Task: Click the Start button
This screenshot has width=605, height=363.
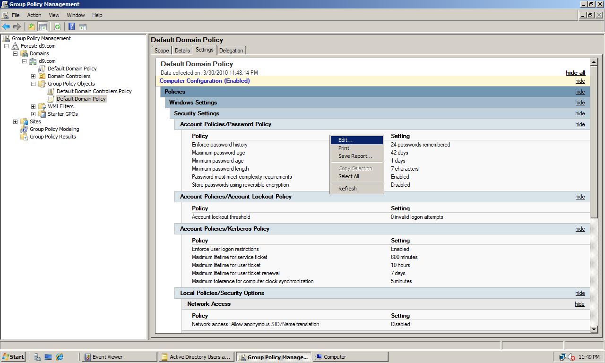Action: 13,357
